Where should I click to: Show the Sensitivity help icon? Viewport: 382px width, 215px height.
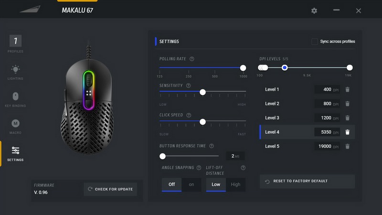(x=188, y=86)
